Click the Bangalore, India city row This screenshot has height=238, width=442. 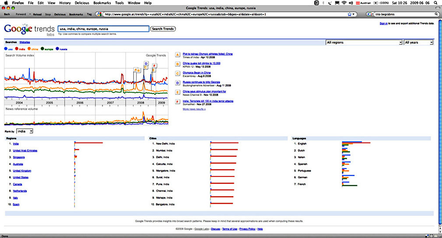(165, 204)
